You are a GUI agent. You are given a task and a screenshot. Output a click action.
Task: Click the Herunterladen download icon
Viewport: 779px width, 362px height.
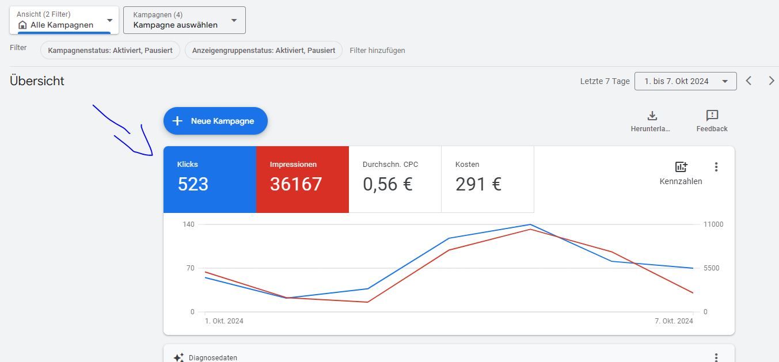pos(652,115)
